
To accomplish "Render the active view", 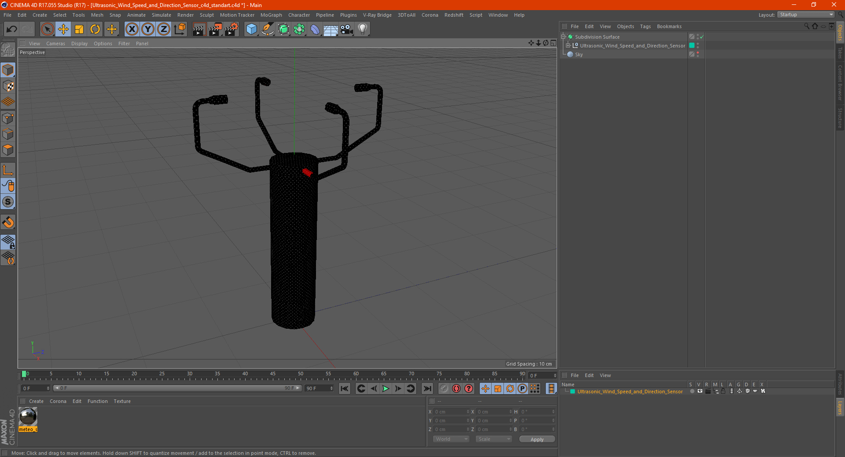I will pos(199,29).
